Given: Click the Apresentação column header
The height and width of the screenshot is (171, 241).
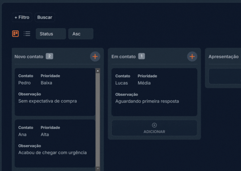Looking at the screenshot, I should [x=224, y=57].
